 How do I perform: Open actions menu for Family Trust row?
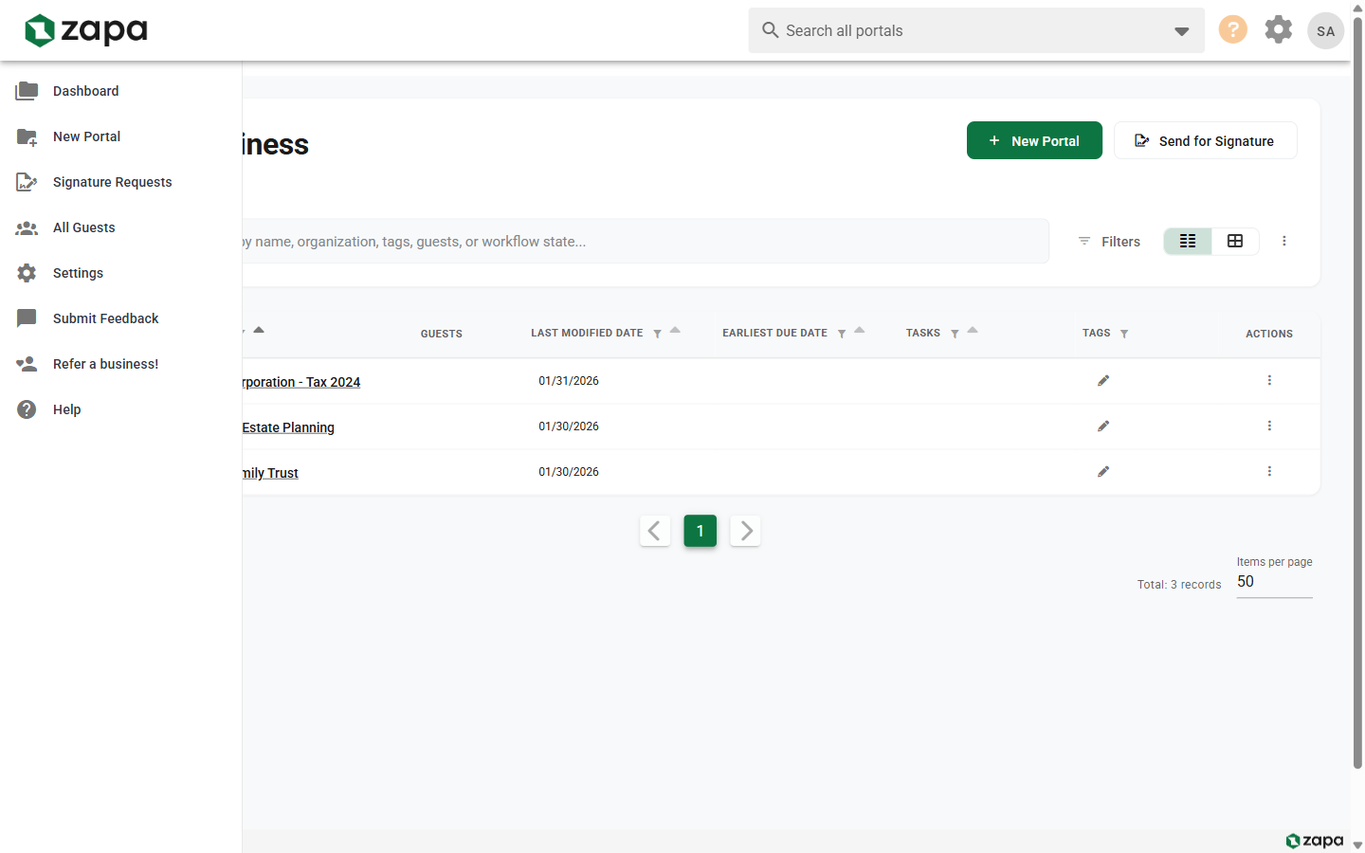point(1269,472)
